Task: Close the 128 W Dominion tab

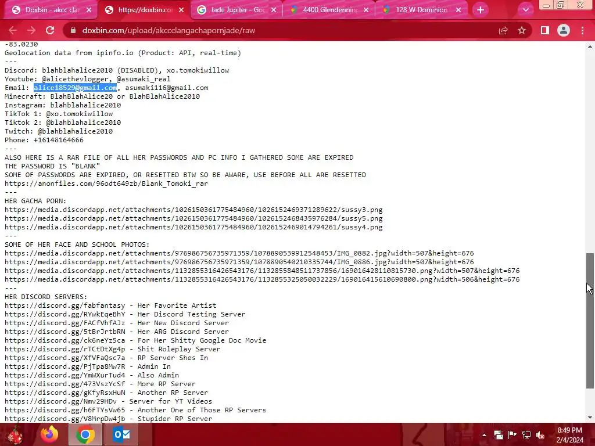Action: point(458,10)
